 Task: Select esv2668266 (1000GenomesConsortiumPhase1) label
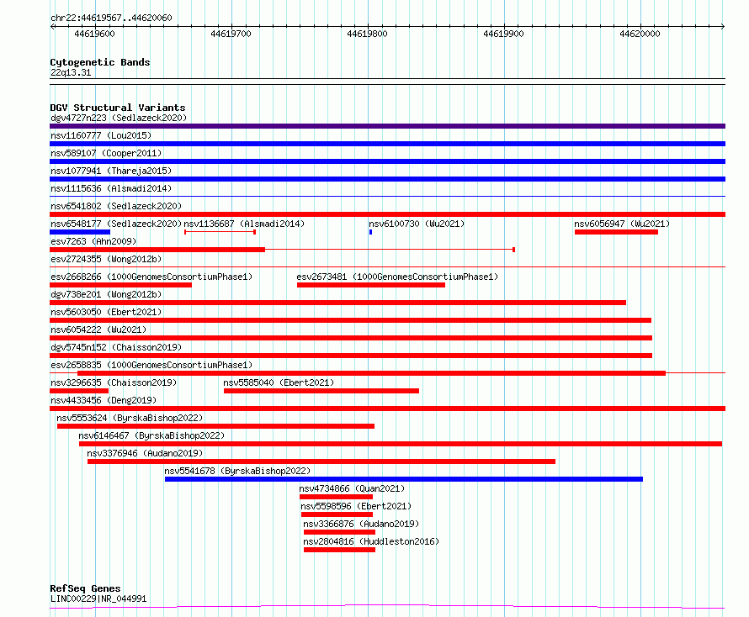click(151, 277)
